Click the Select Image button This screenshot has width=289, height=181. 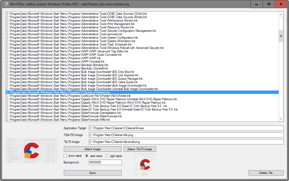pos(93,149)
